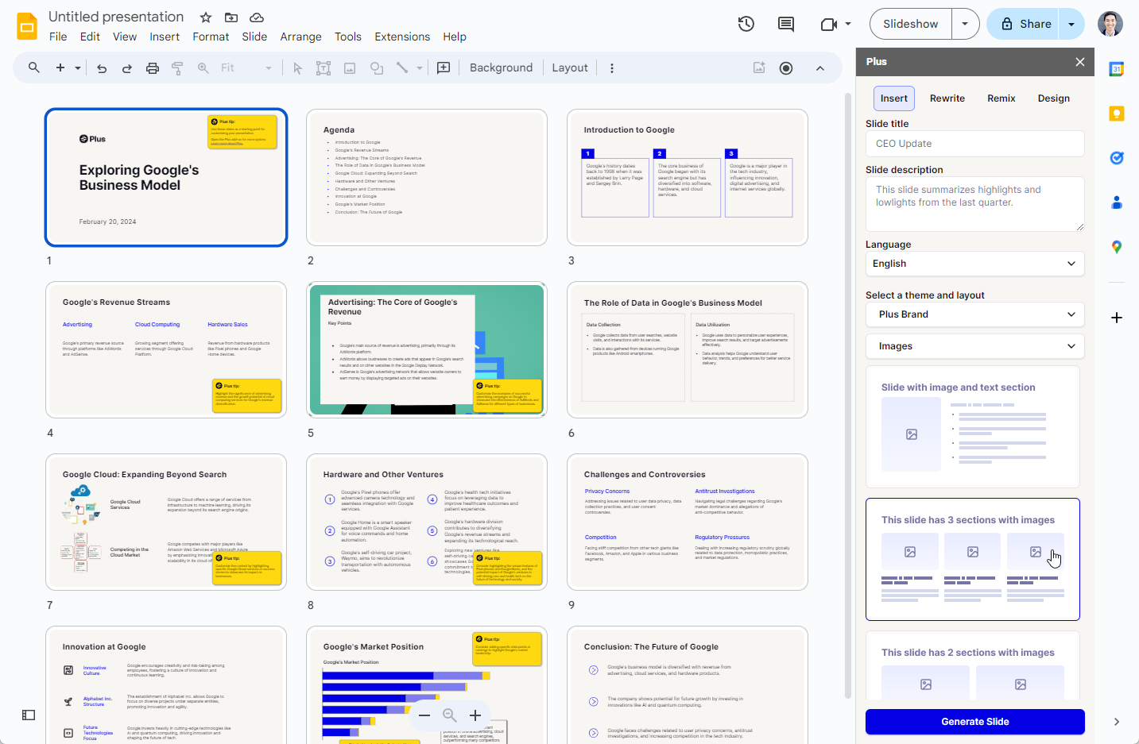
Task: Select slide 5 Advertising thumbnail
Action: pos(427,350)
